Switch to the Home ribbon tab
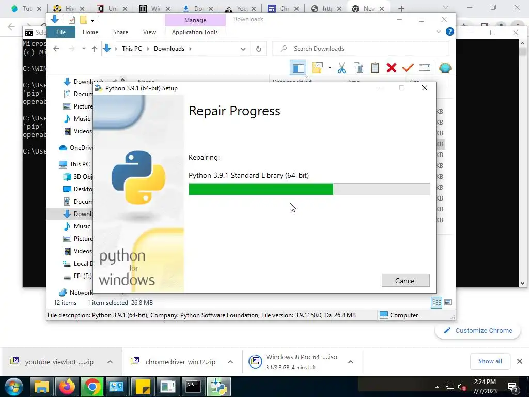Viewport: 529px width, 397px height. (90, 32)
